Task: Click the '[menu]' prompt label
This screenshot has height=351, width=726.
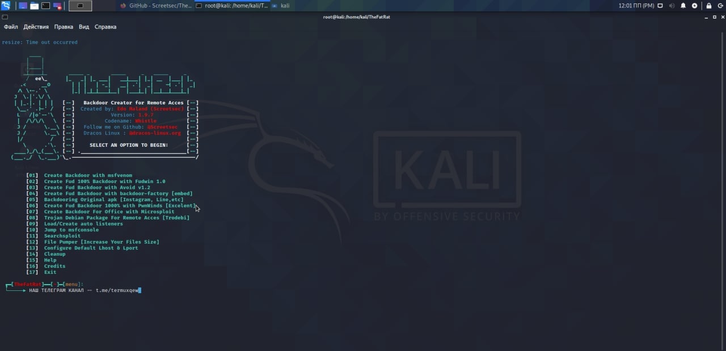Action: (x=71, y=284)
